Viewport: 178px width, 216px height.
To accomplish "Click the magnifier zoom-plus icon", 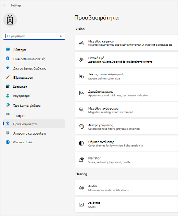I will [81, 110].
